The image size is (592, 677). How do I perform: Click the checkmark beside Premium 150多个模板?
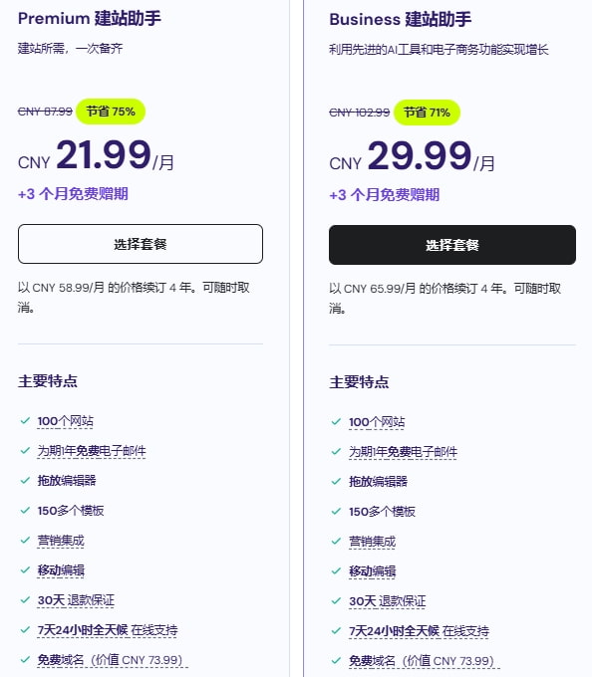click(x=25, y=511)
